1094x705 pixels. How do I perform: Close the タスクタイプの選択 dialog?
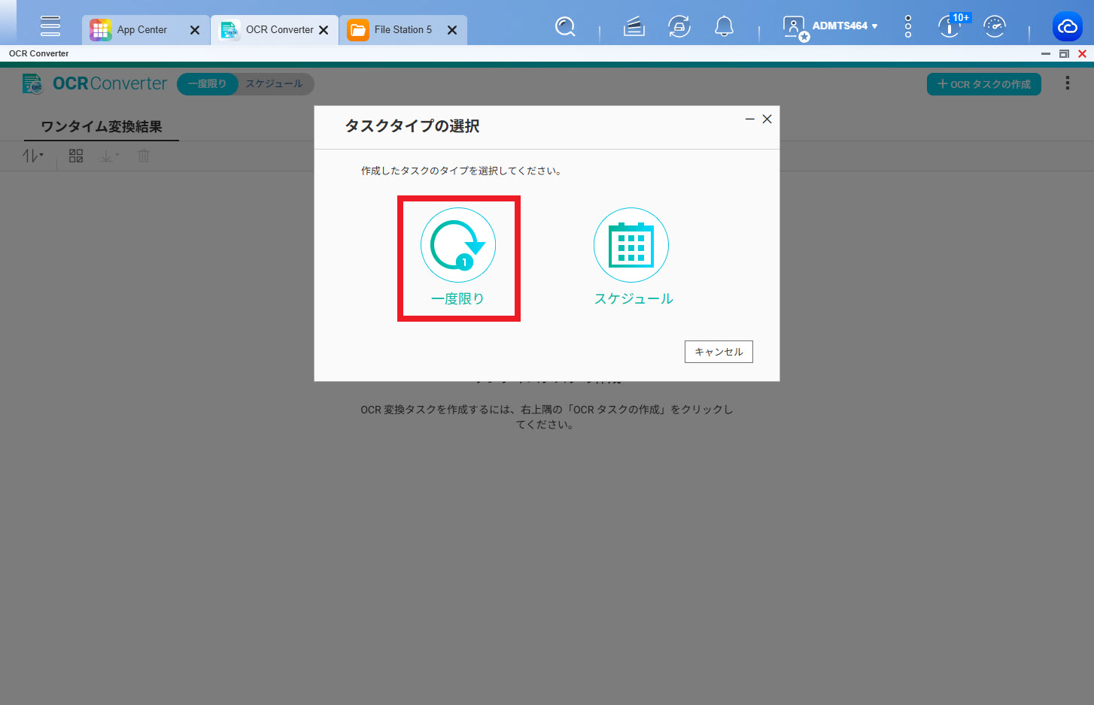(767, 119)
